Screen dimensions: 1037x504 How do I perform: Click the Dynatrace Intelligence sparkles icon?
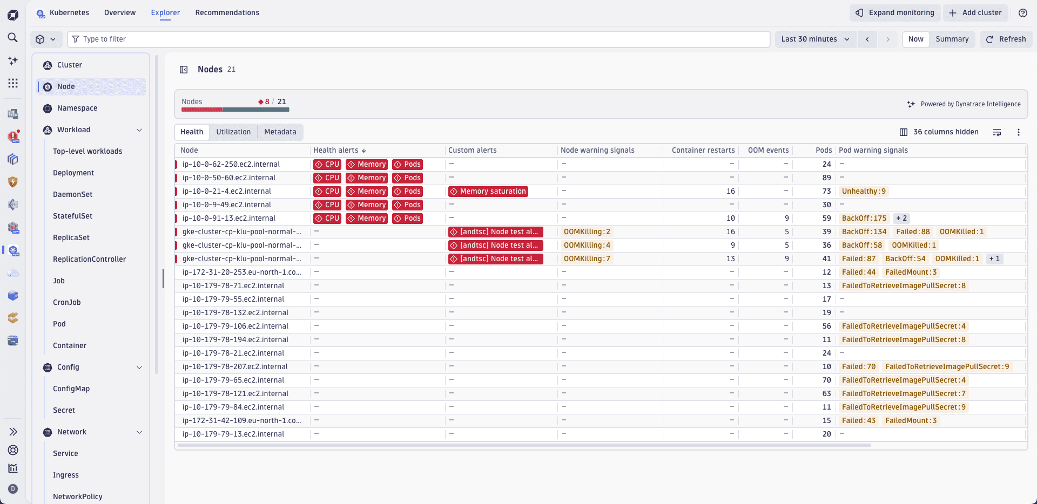point(911,104)
